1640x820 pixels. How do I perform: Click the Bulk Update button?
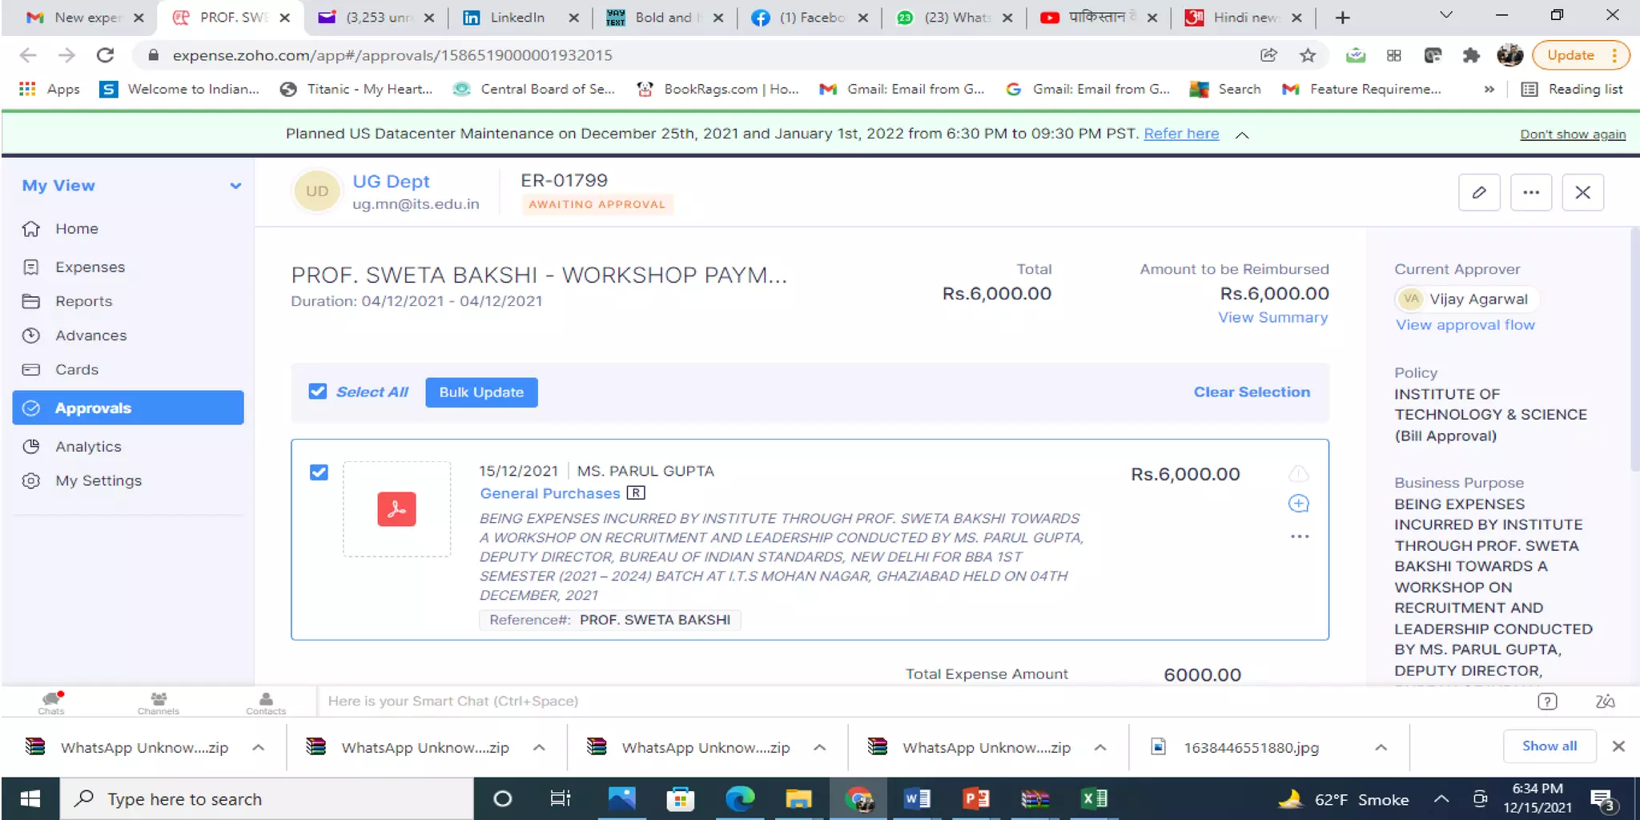click(x=481, y=392)
